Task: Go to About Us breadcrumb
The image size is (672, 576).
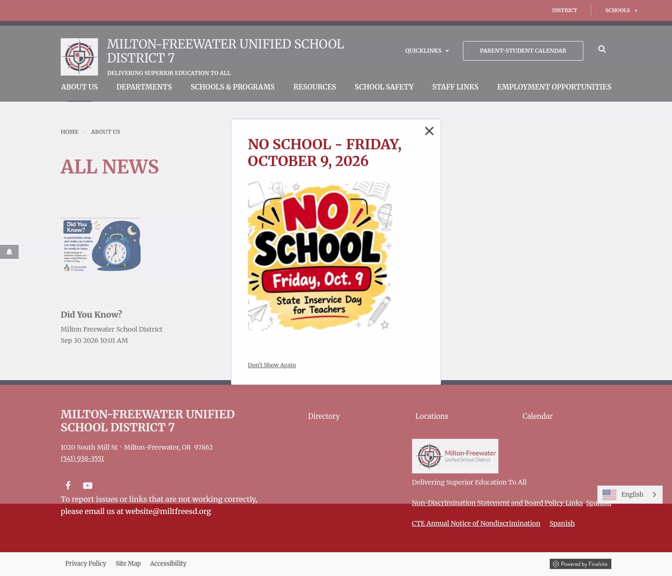Action: click(105, 132)
